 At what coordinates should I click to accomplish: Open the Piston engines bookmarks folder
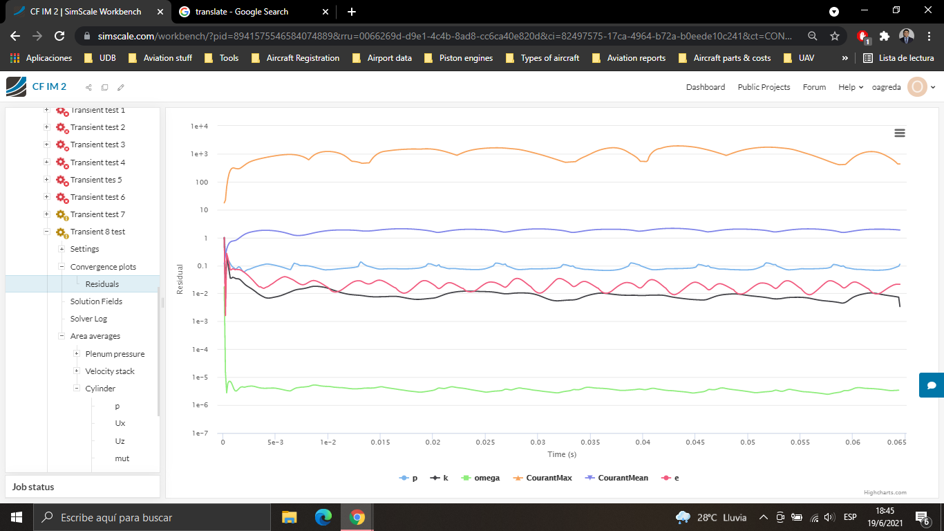pos(459,58)
